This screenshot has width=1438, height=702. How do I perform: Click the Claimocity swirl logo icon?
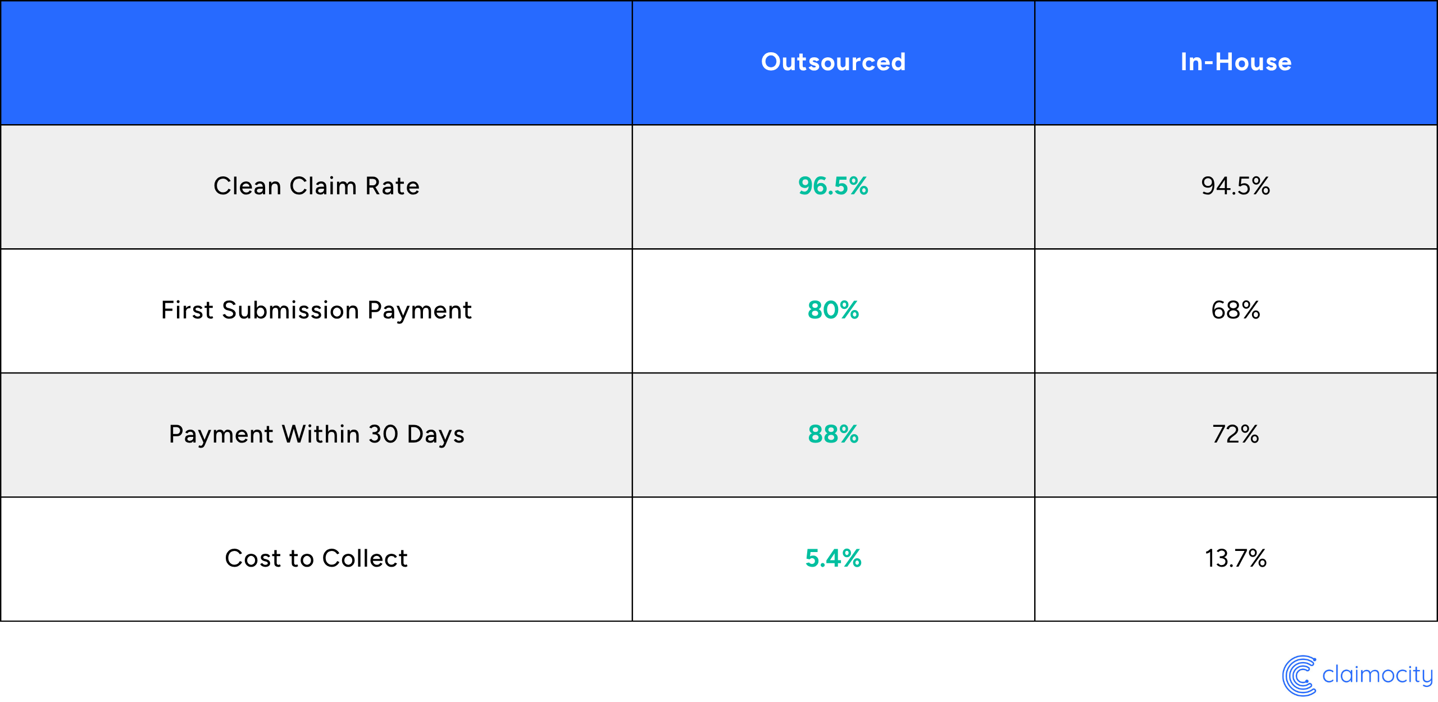pyautogui.click(x=1299, y=675)
